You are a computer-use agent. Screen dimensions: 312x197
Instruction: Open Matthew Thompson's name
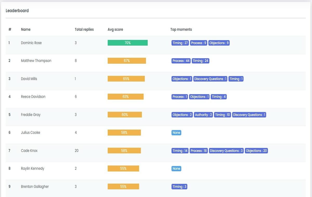[x=36, y=61]
